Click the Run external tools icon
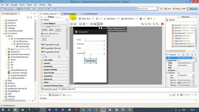This screenshot has height=112, width=199. (x=19, y=9)
